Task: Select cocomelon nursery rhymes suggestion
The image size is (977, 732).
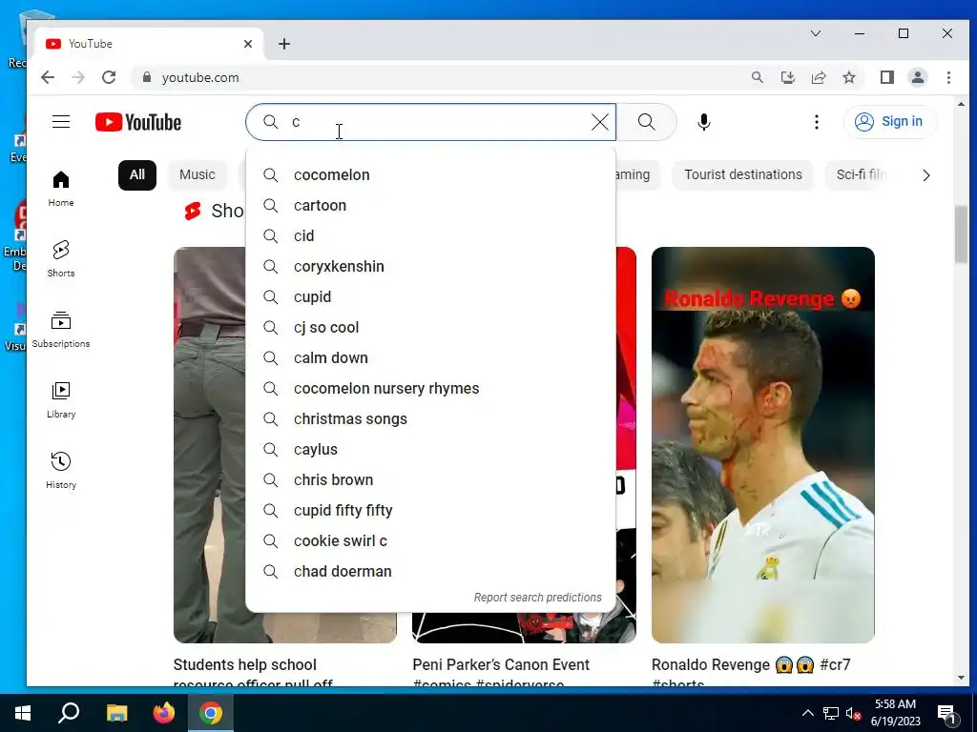Action: pos(430,389)
